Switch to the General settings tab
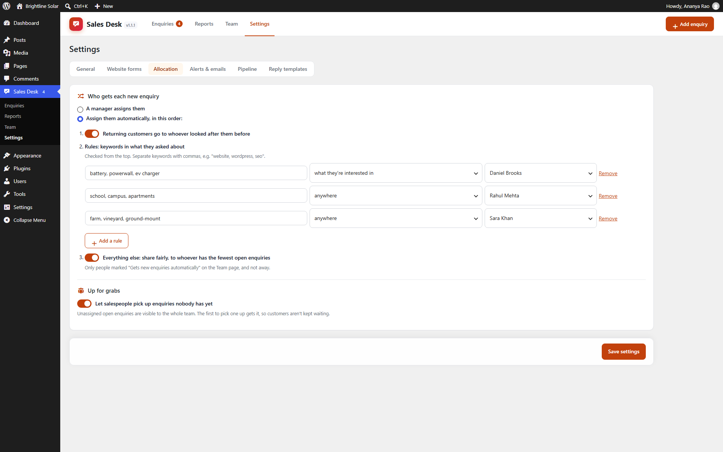Image resolution: width=723 pixels, height=452 pixels. [x=85, y=69]
